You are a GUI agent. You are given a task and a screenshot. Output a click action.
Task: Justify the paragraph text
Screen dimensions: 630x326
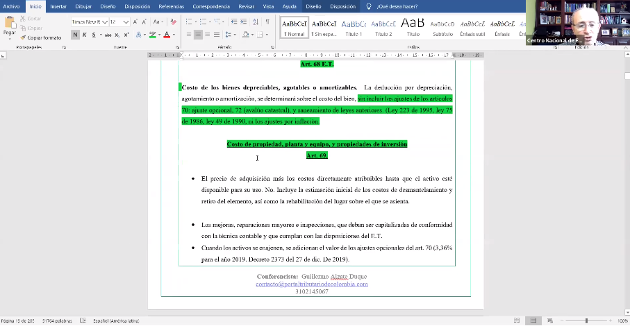tap(217, 35)
